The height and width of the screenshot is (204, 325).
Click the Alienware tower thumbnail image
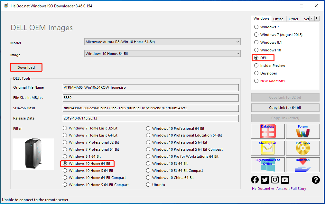coord(33,154)
